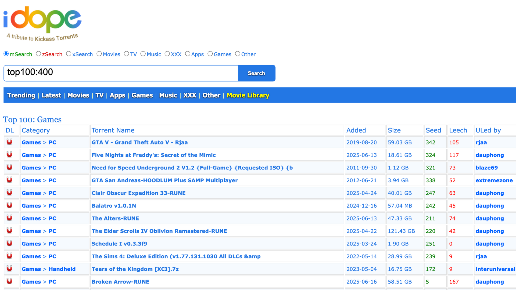Open magnet link for Broken Arrow-RUNE
Screen dimensions: 516x290
pyautogui.click(x=9, y=281)
